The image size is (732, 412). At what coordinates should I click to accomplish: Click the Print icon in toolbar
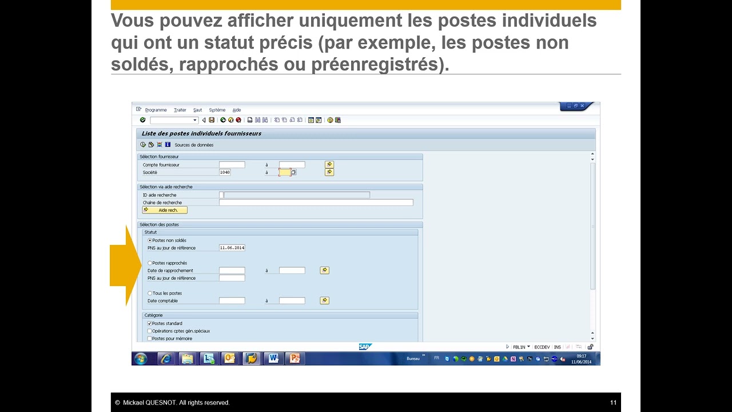pos(250,120)
